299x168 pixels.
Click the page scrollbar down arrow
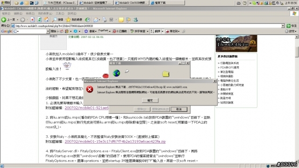[297, 161]
